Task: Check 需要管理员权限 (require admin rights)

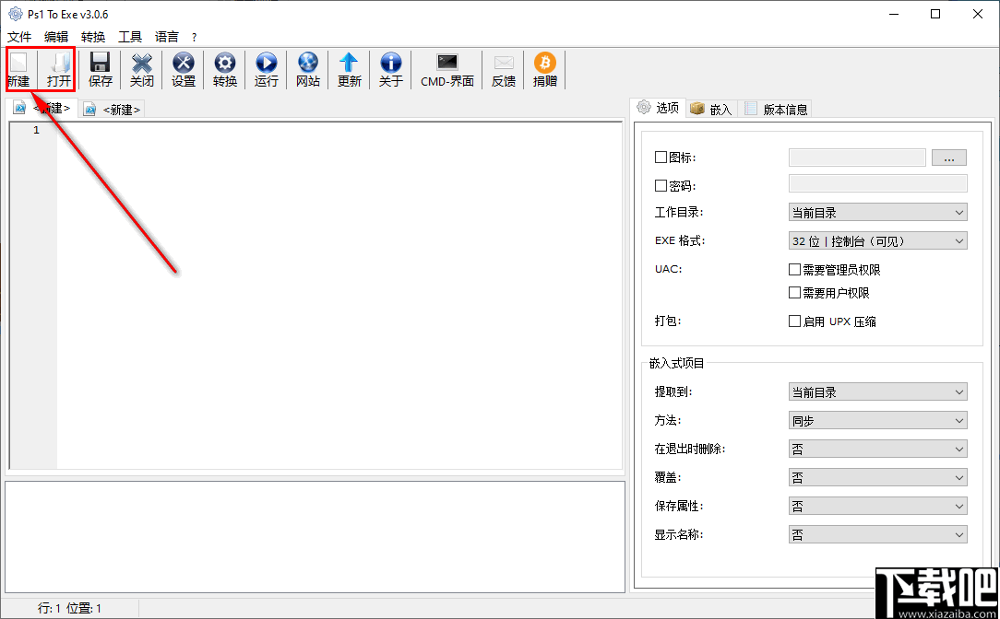Action: pyautogui.click(x=794, y=269)
